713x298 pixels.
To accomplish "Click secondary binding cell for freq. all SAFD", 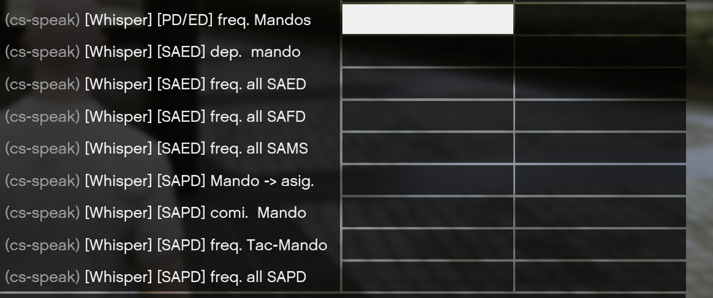I will (600, 116).
